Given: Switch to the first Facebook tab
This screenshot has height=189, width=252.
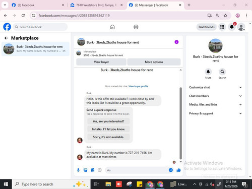Looking at the screenshot, I should [38, 5].
